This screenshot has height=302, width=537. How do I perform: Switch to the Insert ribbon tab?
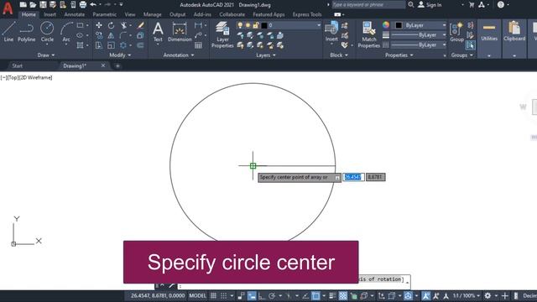tap(50, 14)
